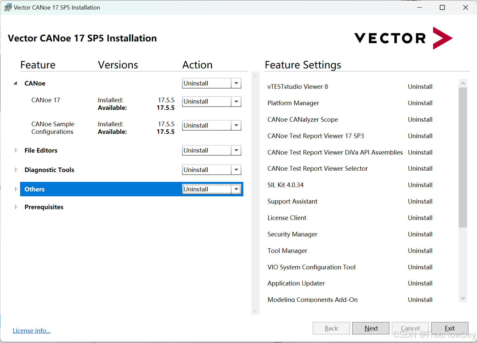Click Support Assistant entry

292,201
